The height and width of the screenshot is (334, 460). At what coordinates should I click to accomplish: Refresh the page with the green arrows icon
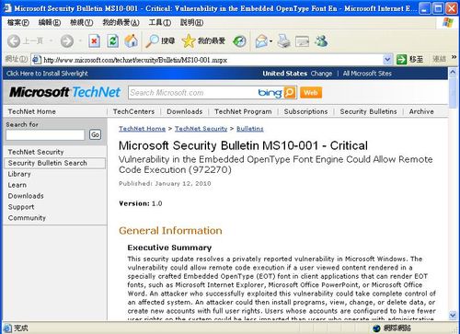(x=113, y=41)
